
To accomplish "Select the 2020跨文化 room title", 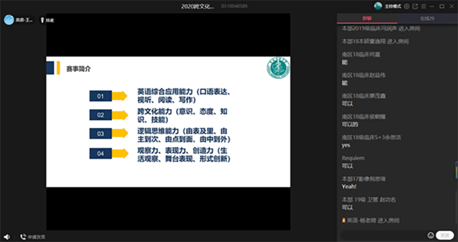I will click(198, 7).
